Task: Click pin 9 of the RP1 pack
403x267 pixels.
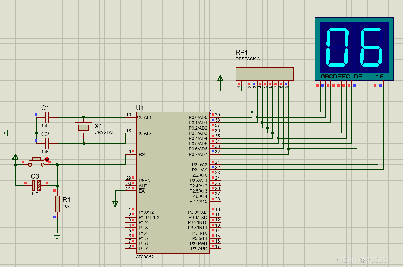Action: coord(286,87)
